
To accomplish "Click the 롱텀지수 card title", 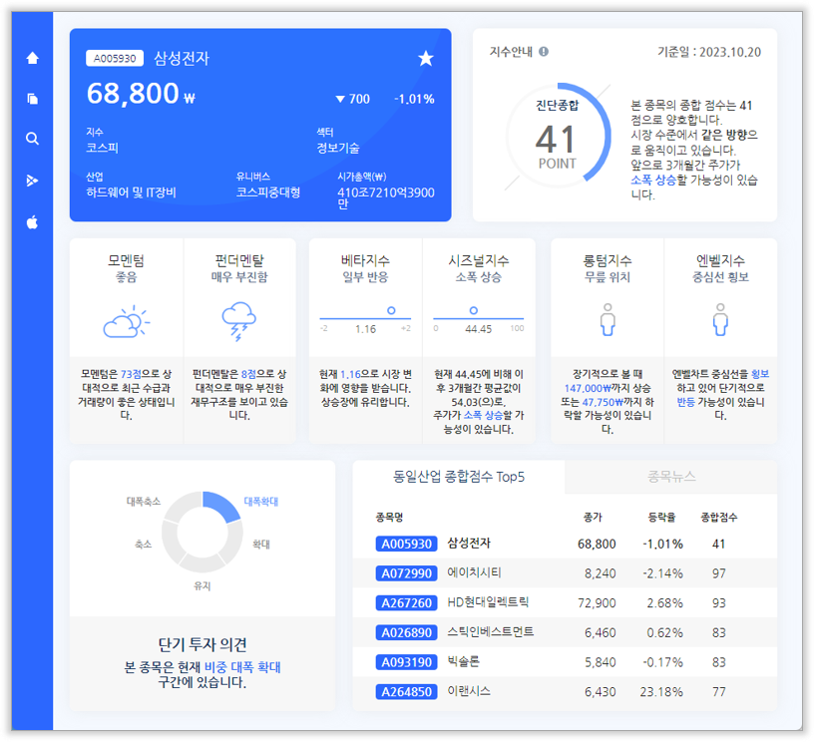I will [608, 260].
